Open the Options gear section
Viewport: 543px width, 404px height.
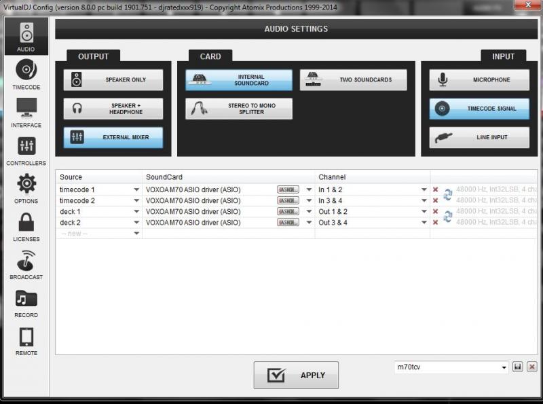pyautogui.click(x=26, y=189)
